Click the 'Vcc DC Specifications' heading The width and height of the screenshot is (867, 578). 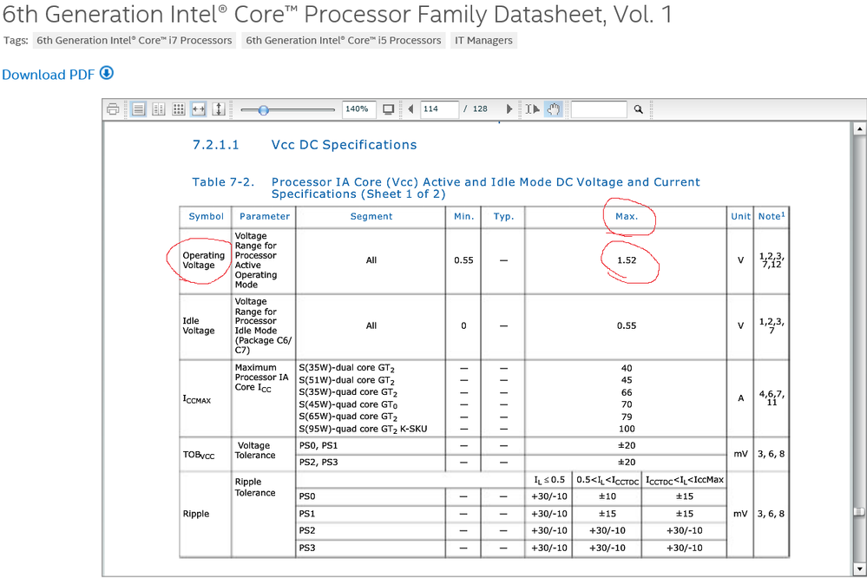pyautogui.click(x=344, y=145)
